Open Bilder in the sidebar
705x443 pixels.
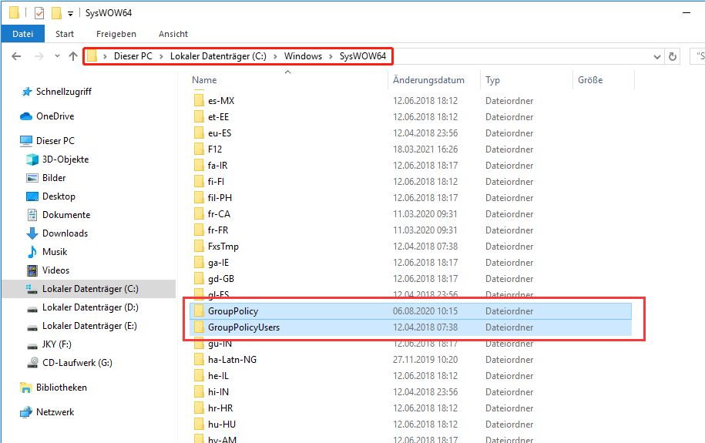[54, 178]
